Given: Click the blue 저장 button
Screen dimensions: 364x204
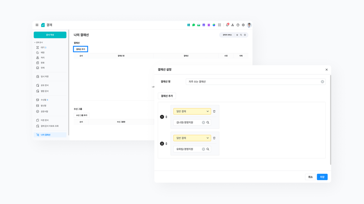Looking at the screenshot, I should click(x=322, y=177).
